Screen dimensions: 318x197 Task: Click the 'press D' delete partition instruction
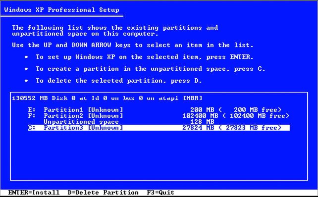[119, 81]
